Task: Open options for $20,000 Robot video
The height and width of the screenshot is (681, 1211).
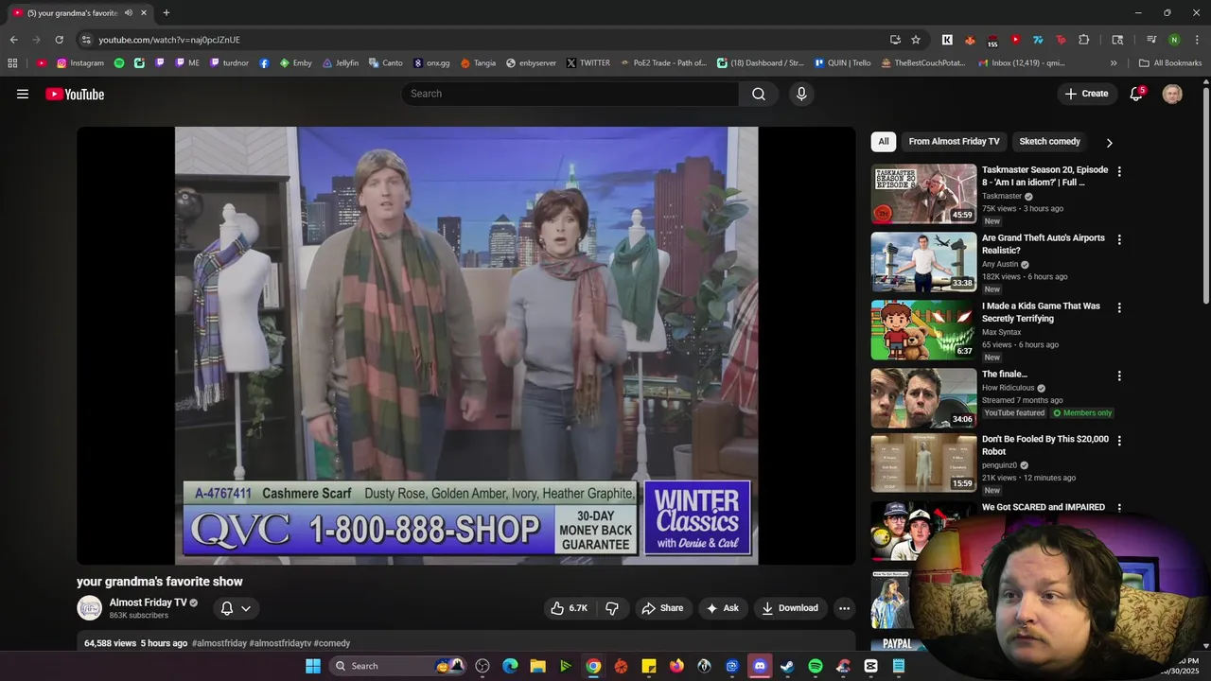Action: 1119,441
